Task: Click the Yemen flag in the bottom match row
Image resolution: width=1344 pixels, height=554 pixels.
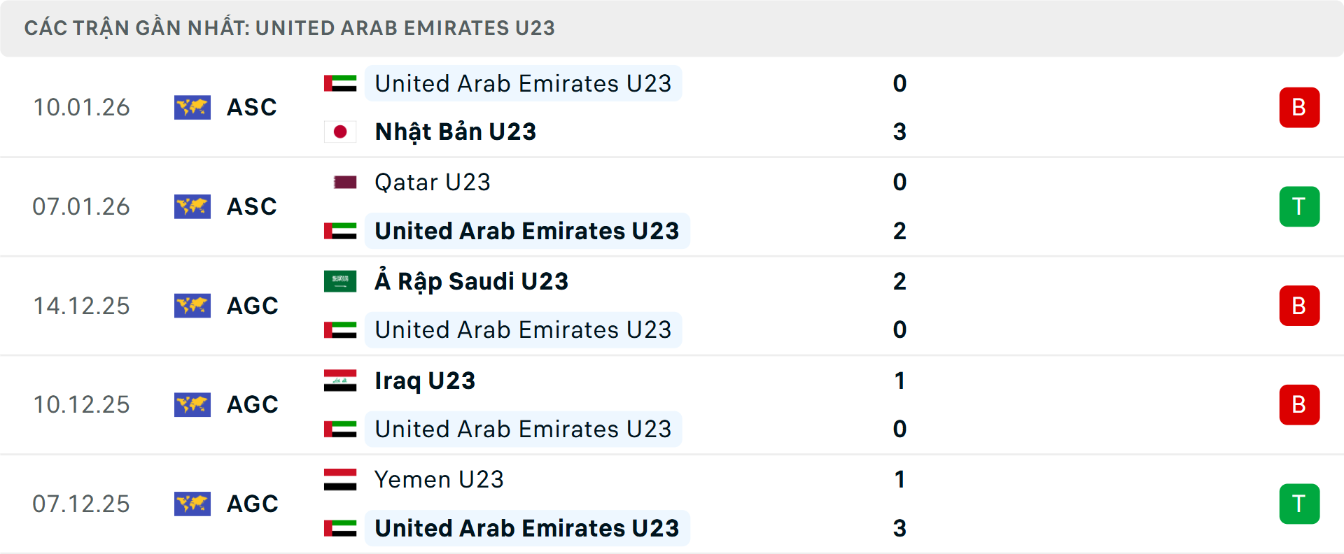Action: pos(339,481)
